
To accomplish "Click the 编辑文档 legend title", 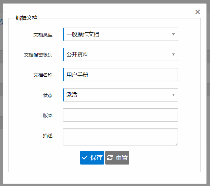I will pyautogui.click(x=27, y=18).
